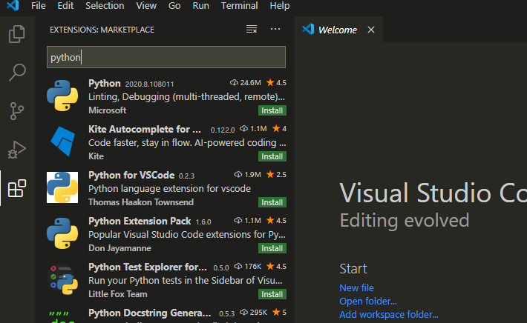The height and width of the screenshot is (323, 527).
Task: Clear extensions search results icon
Action: 252,30
